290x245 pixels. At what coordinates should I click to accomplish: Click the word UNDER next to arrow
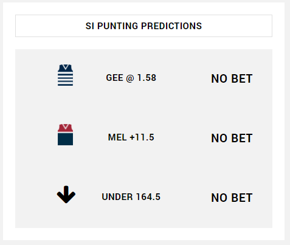point(117,197)
